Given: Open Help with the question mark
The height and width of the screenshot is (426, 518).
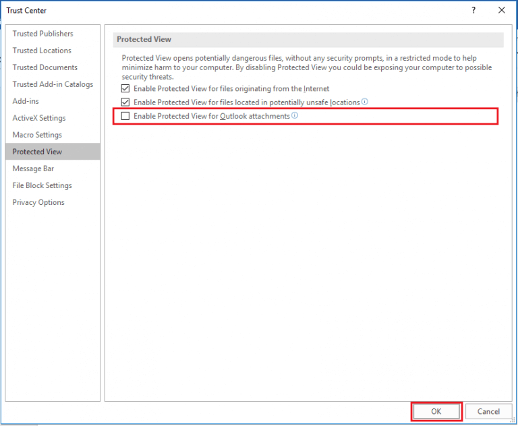Looking at the screenshot, I should pos(473,10).
